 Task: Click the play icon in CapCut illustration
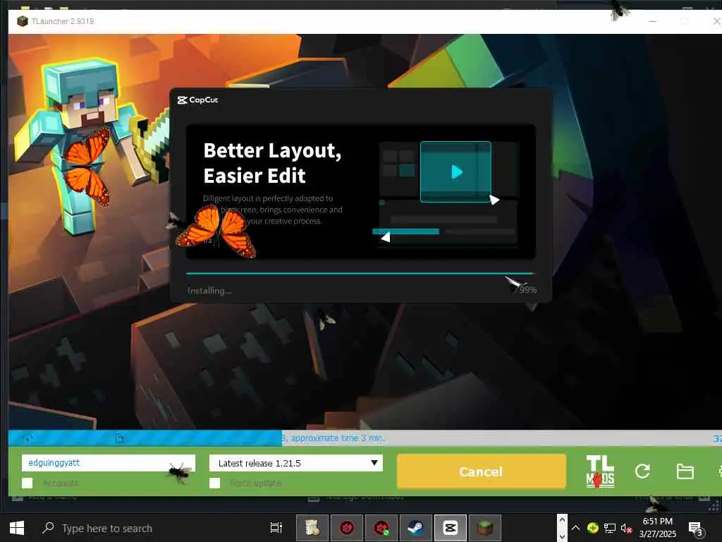click(x=457, y=172)
